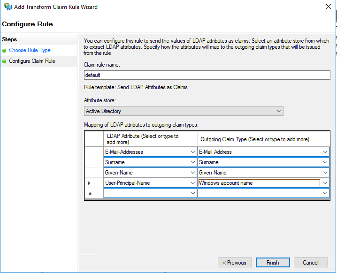Expand the Surname outgoing claim type dropdown
This screenshot has width=337, height=273.
click(325, 162)
